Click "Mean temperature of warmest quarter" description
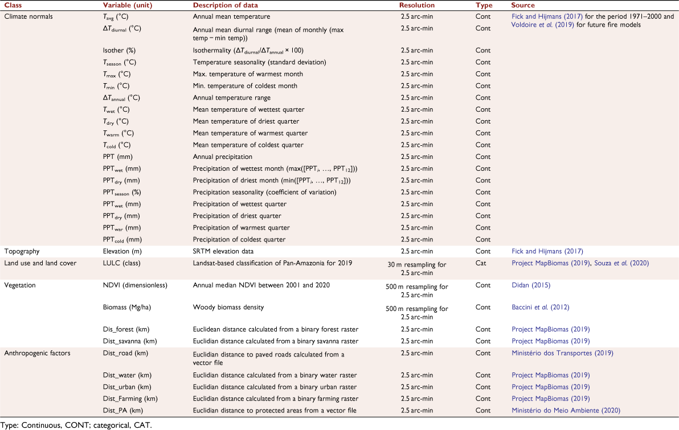This screenshot has height=430, width=679. (x=250, y=133)
